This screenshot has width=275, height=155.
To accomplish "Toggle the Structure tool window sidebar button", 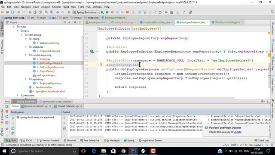I will pyautogui.click(x=2, y=46).
